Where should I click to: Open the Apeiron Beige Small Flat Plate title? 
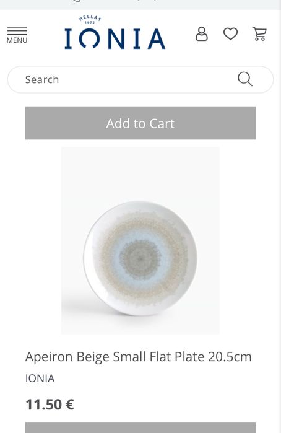[x=138, y=357]
